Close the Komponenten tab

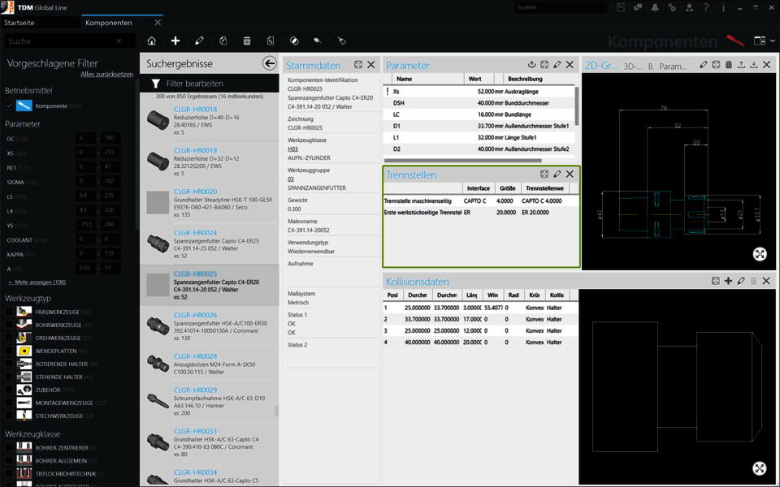click(x=158, y=23)
